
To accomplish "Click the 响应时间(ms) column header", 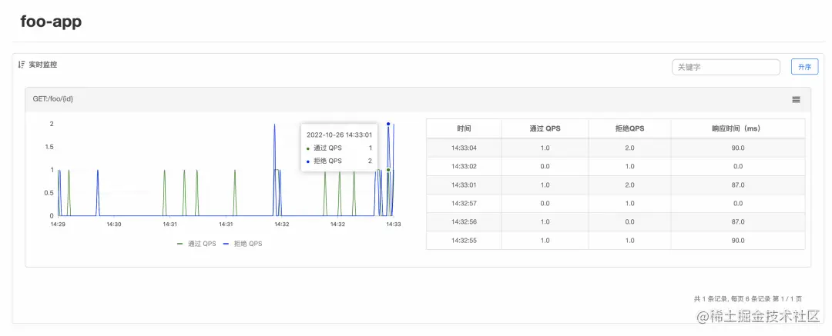I will coord(737,128).
